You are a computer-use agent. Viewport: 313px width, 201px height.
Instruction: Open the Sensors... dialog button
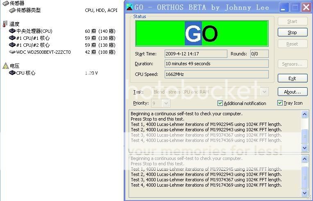(x=293, y=64)
